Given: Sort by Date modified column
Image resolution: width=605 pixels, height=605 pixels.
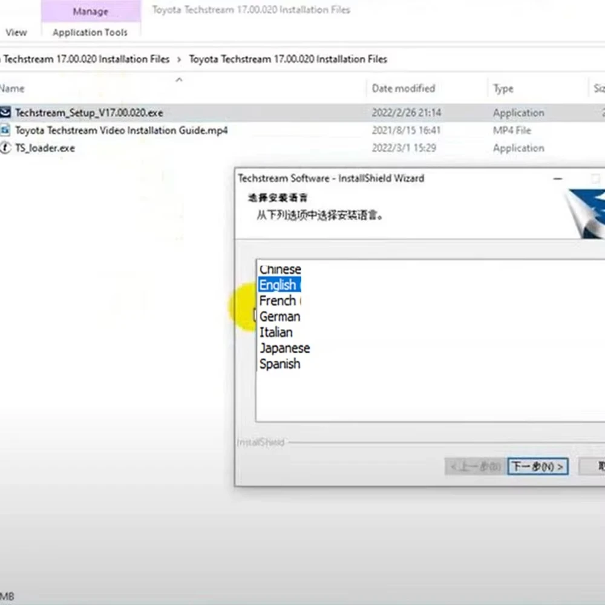Looking at the screenshot, I should (403, 88).
